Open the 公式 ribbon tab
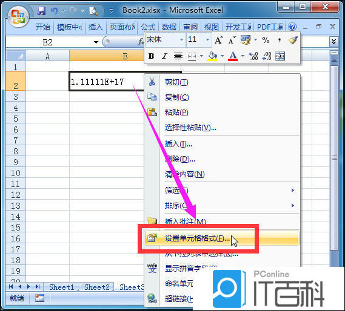 click(148, 27)
